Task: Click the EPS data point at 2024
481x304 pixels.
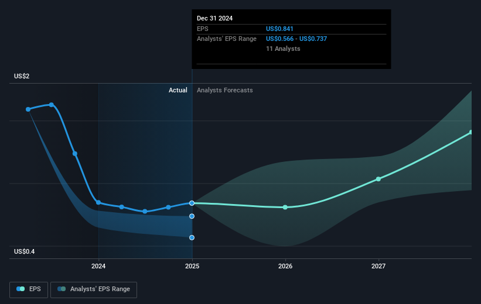Action: pos(98,202)
